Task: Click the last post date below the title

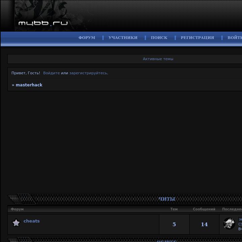Action: pyautogui.click(x=240, y=229)
